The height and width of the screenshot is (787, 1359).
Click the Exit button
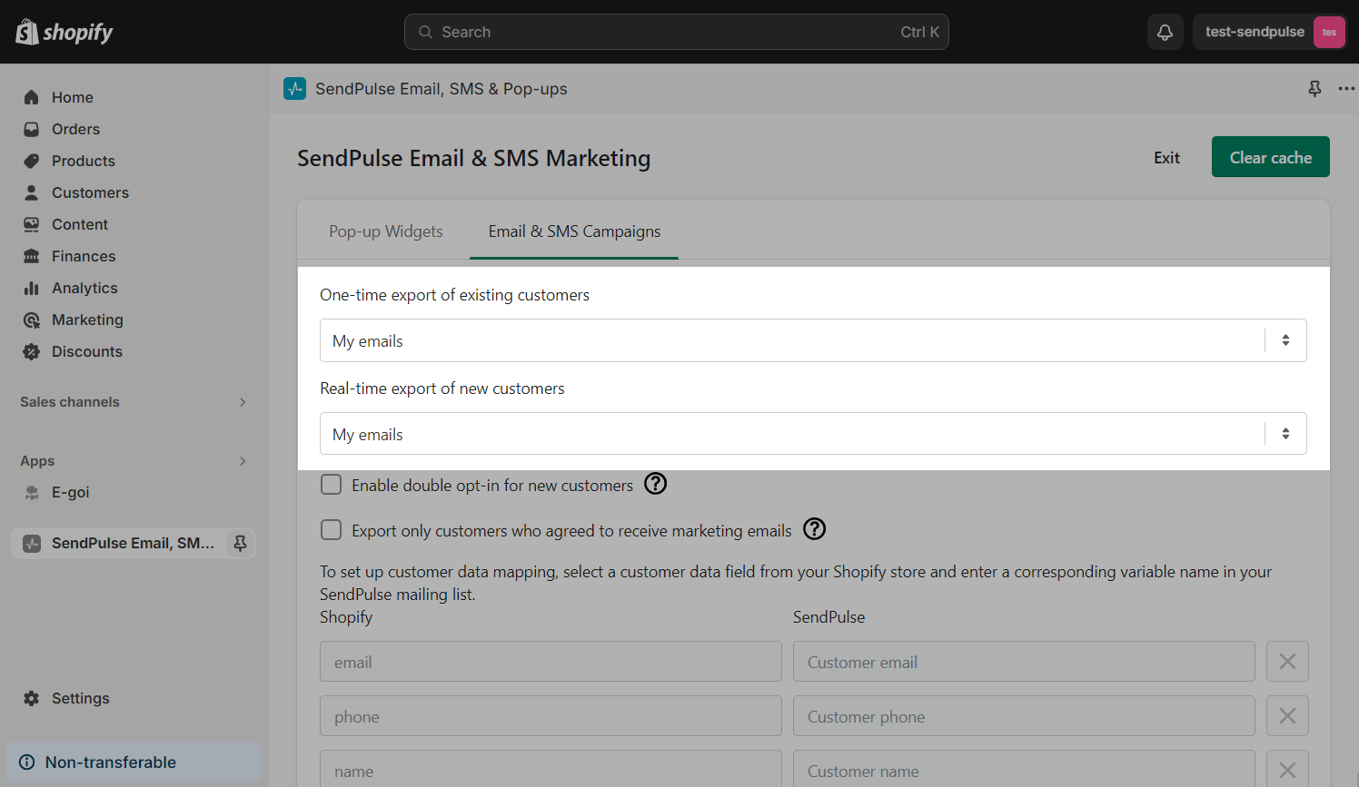(1166, 158)
